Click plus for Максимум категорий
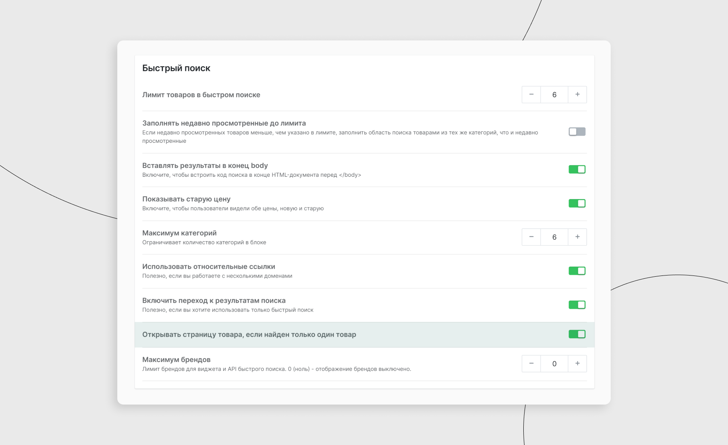Image resolution: width=728 pixels, height=445 pixels. tap(577, 237)
